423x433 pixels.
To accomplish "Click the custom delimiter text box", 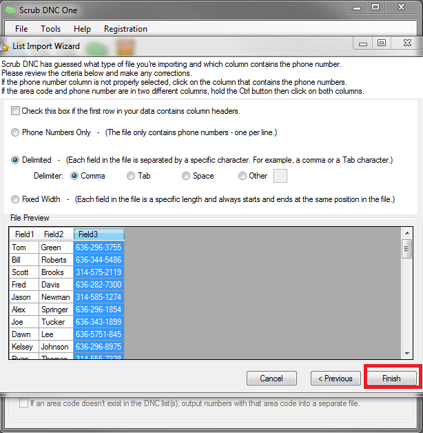I will (280, 176).
